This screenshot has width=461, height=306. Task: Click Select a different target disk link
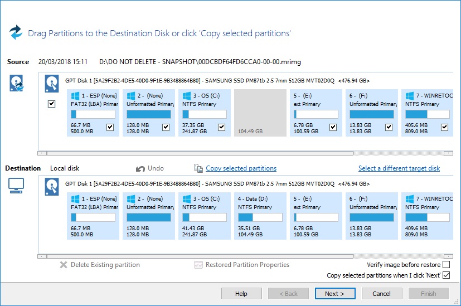click(x=399, y=168)
